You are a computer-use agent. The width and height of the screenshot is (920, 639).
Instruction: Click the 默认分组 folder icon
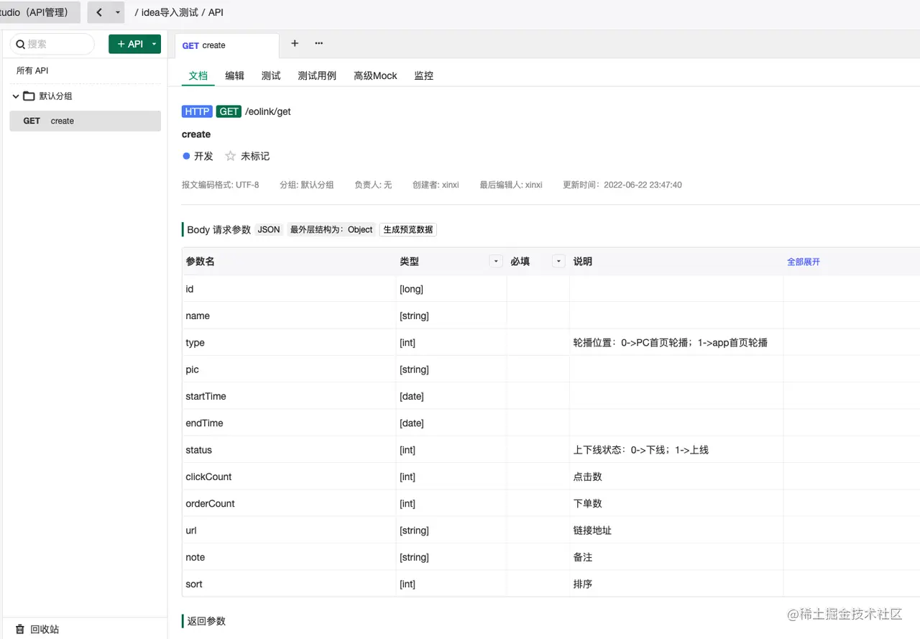pos(29,96)
